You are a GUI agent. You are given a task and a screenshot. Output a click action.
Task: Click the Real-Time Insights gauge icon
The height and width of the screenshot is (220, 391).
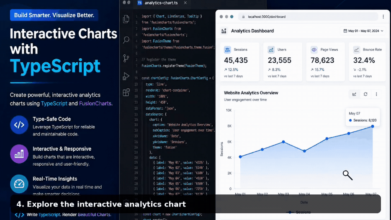click(x=19, y=184)
